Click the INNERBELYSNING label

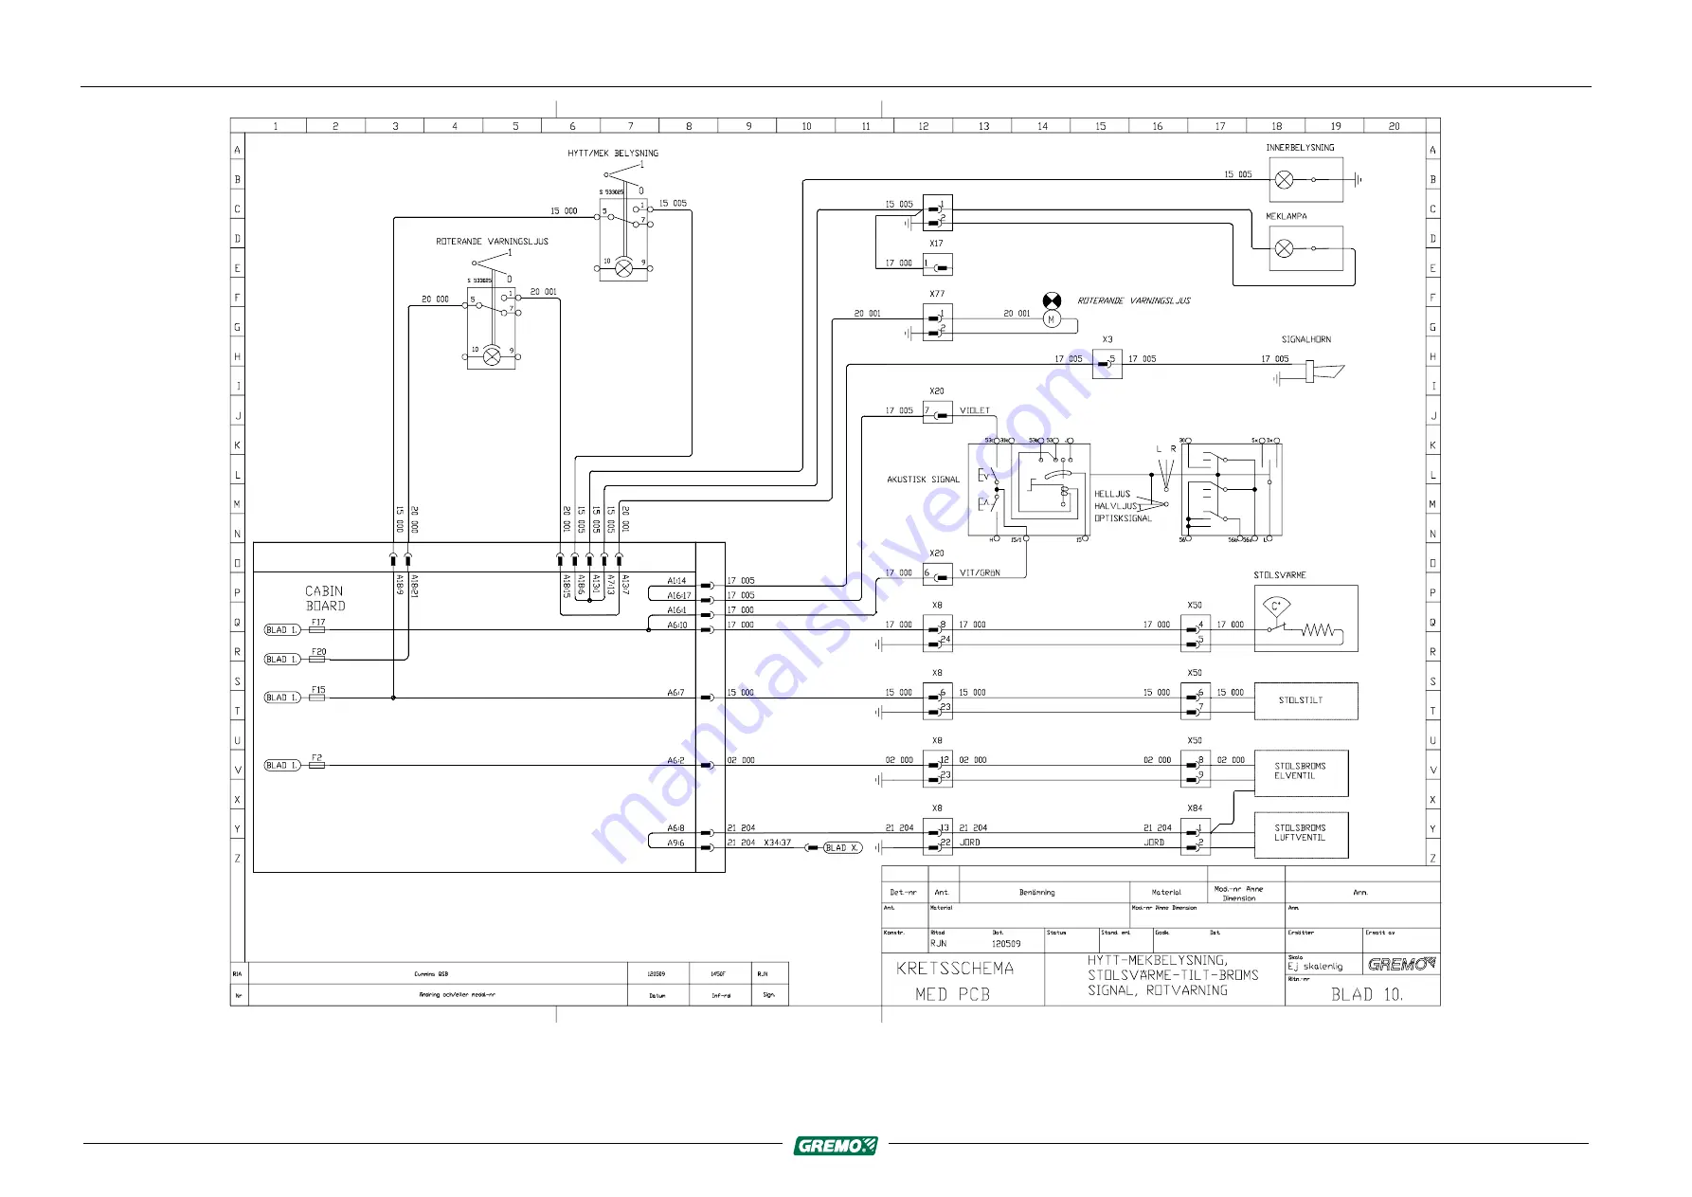point(1300,147)
